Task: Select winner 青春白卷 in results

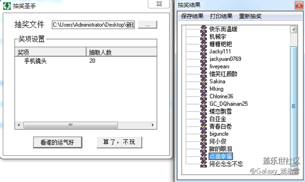Action: [x=221, y=126]
